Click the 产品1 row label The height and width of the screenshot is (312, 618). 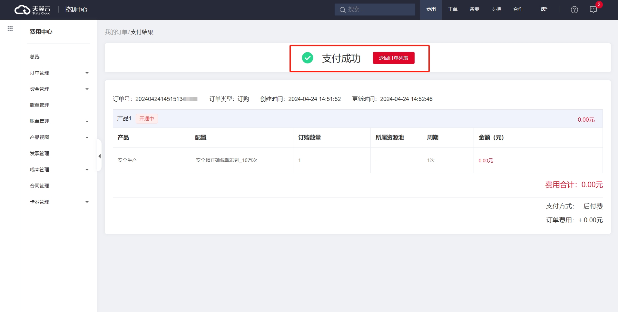tap(124, 118)
